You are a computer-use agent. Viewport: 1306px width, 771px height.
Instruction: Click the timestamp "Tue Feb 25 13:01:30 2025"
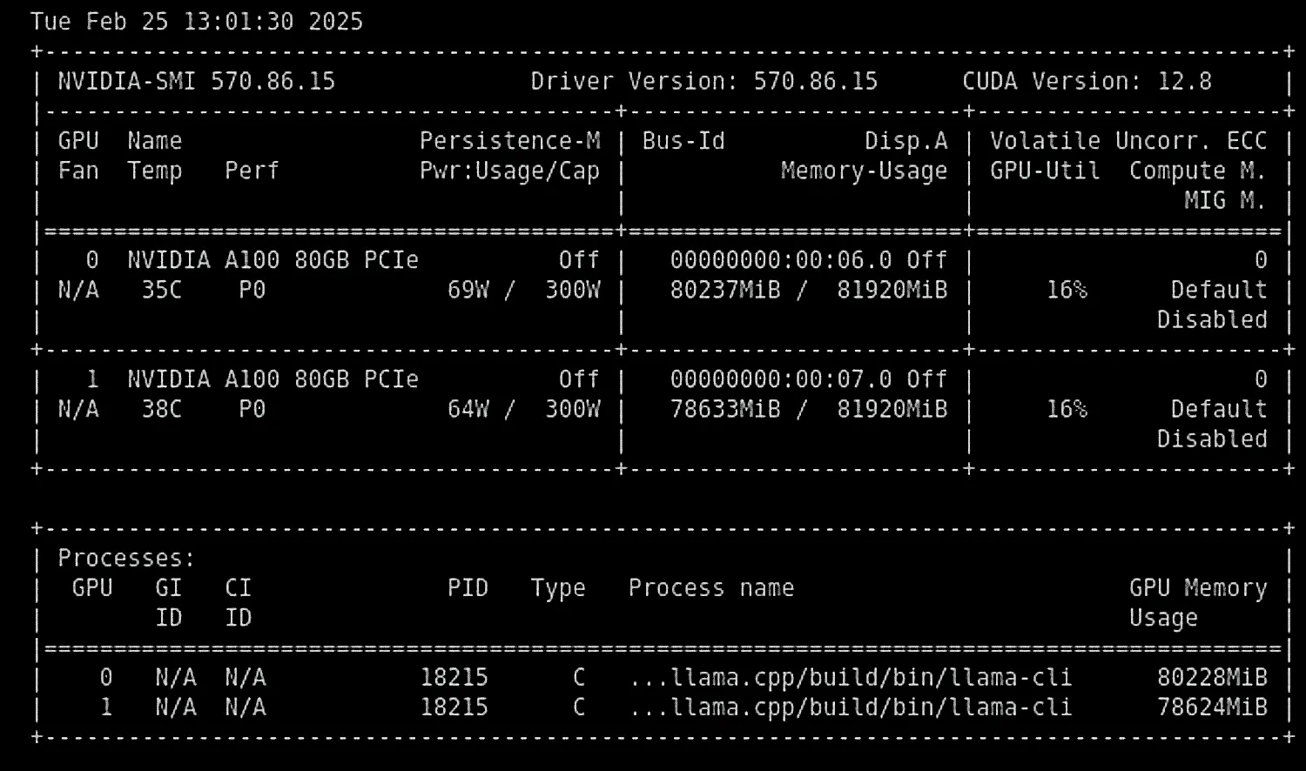point(197,22)
